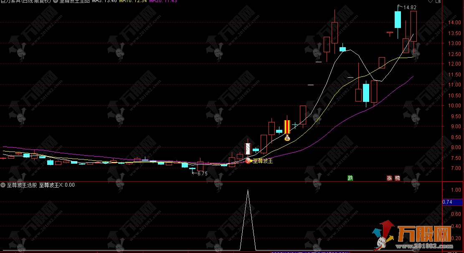Open the 至尊波王主图 indicator dropdown circle
Image resolution: width=464 pixels, height=253 pixels.
tap(55, 1)
